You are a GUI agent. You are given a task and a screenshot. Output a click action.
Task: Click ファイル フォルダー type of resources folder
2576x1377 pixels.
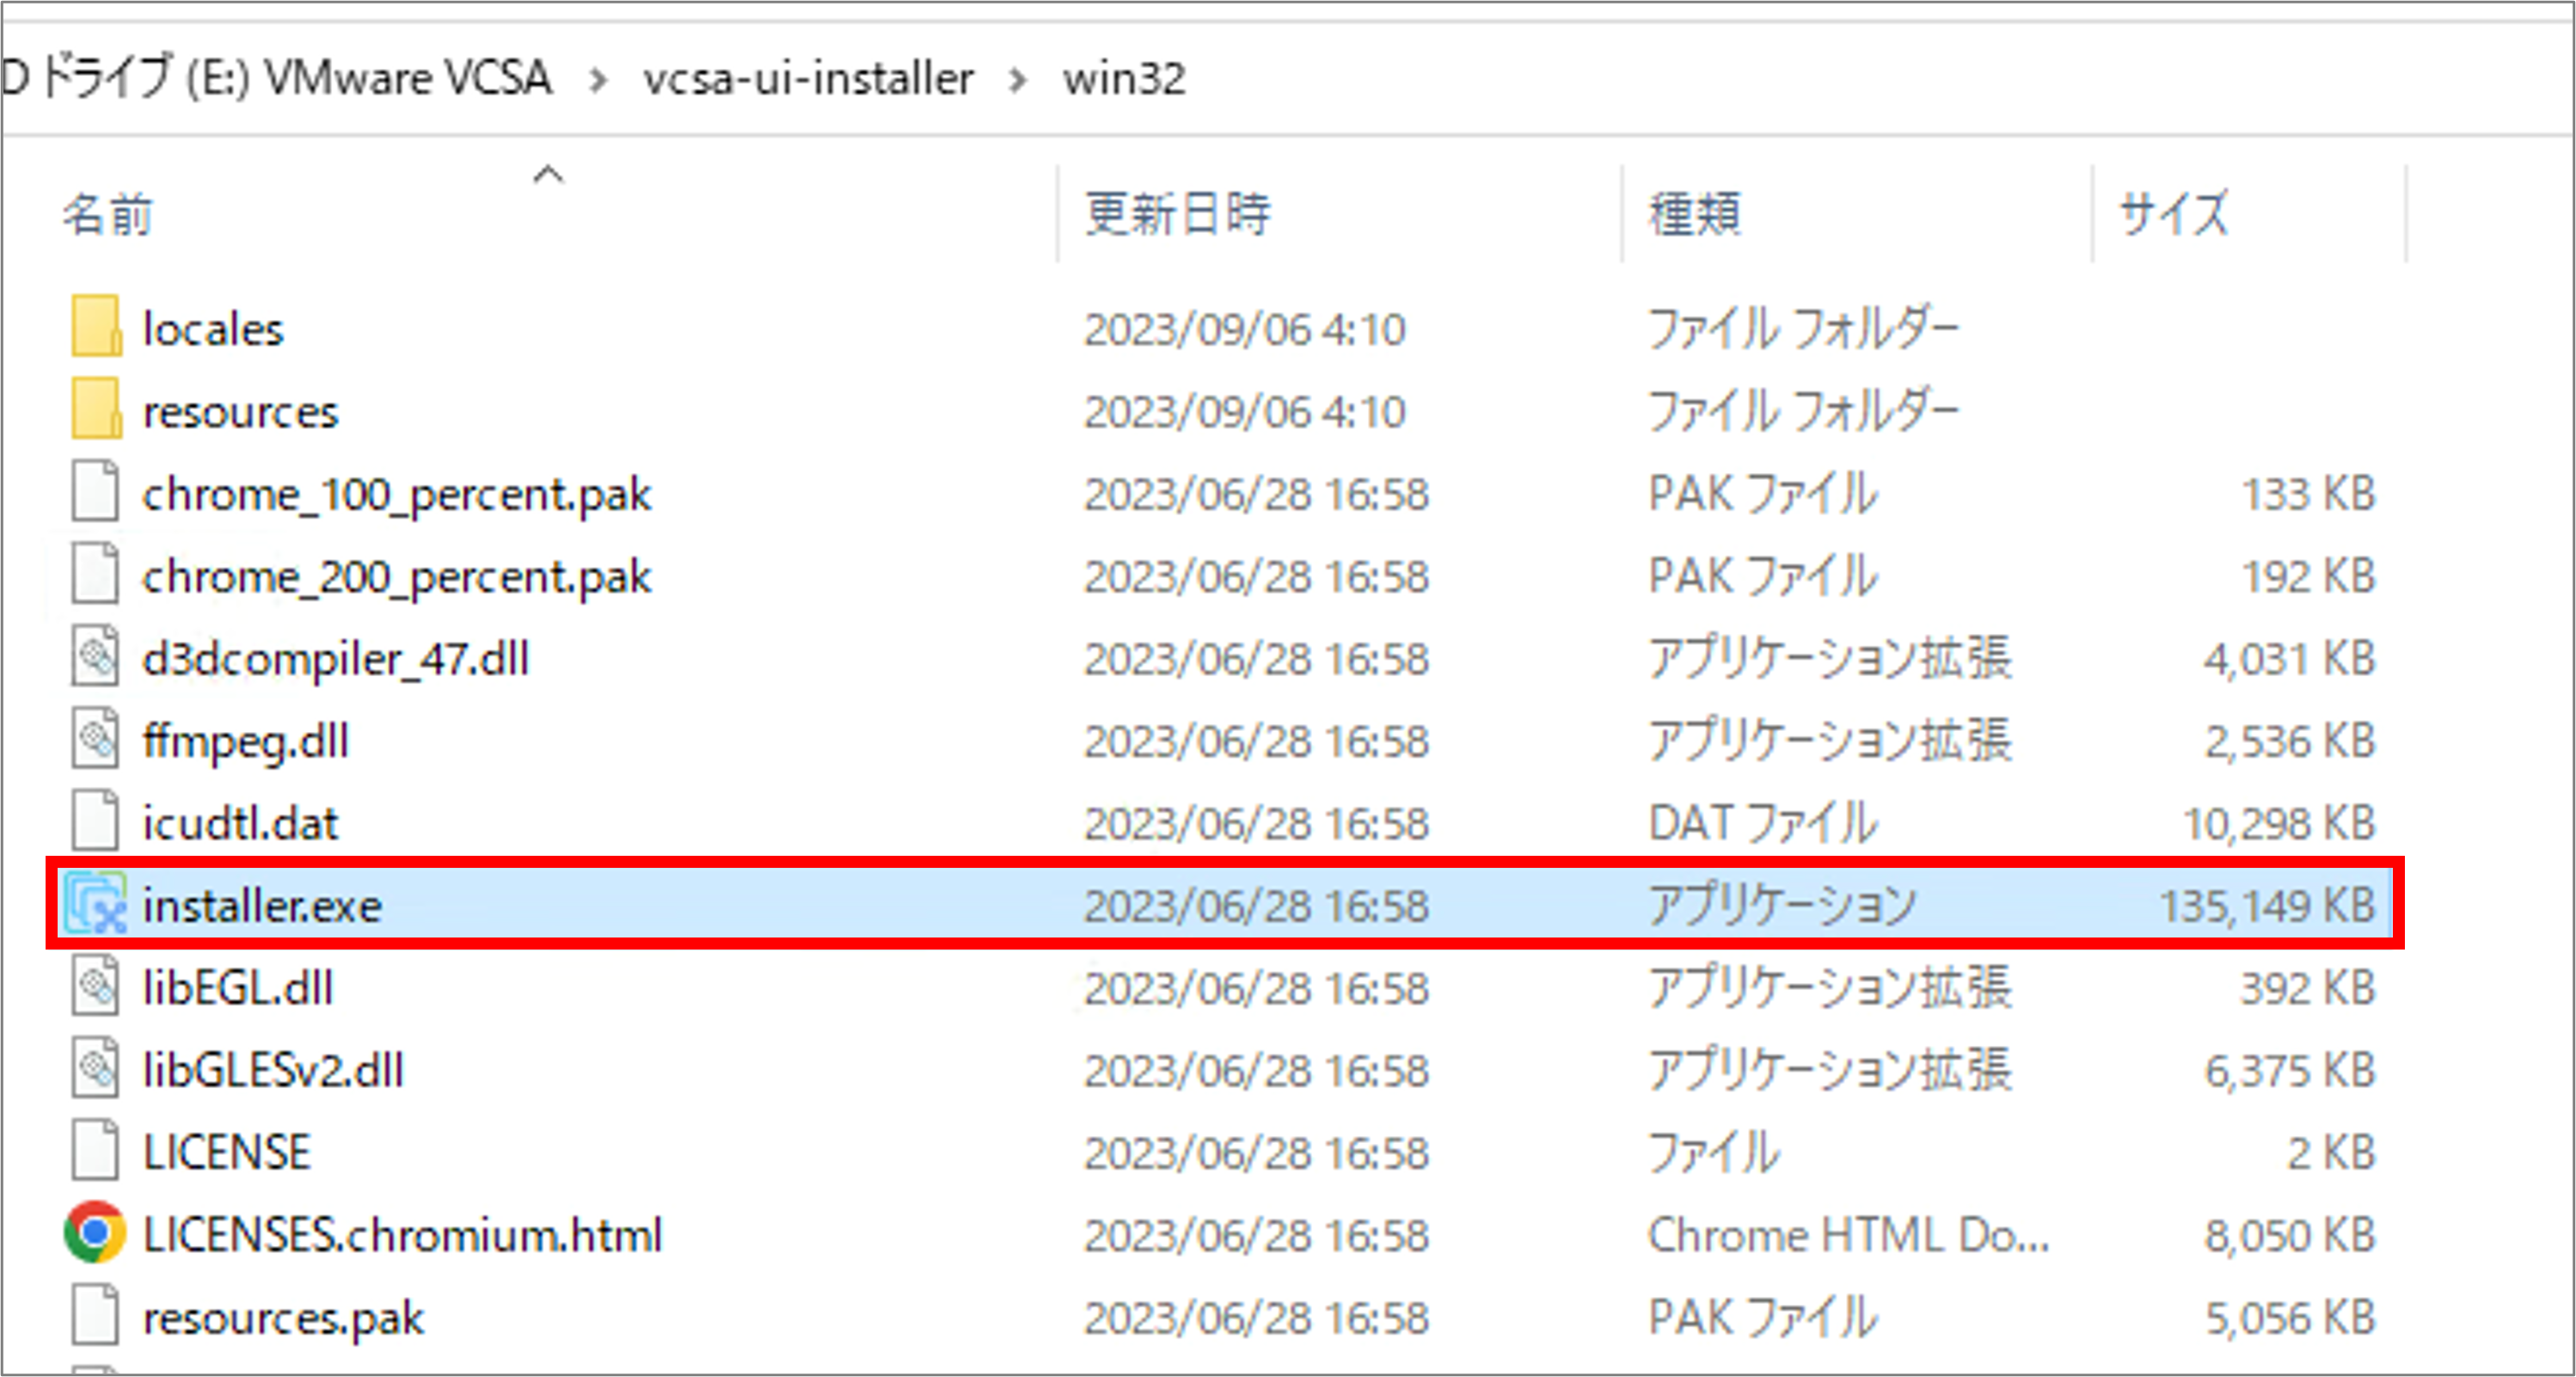click(x=1804, y=412)
